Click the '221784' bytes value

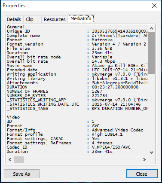(99, 96)
